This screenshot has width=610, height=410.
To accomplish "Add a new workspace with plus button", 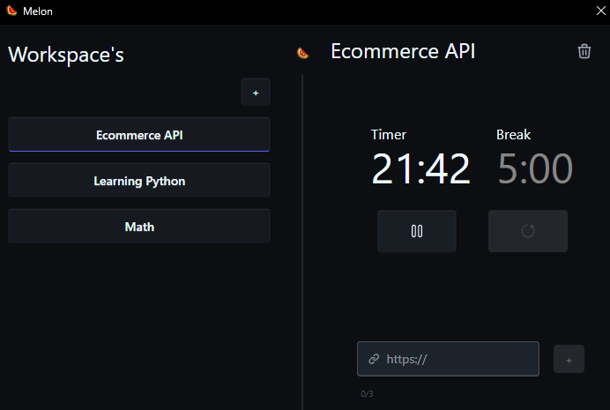I will [256, 93].
